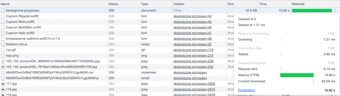Image resolution: width=340 pixels, height=96 pixels.
Task: Open the Explanation link in timing popup
Action: (x=247, y=90)
